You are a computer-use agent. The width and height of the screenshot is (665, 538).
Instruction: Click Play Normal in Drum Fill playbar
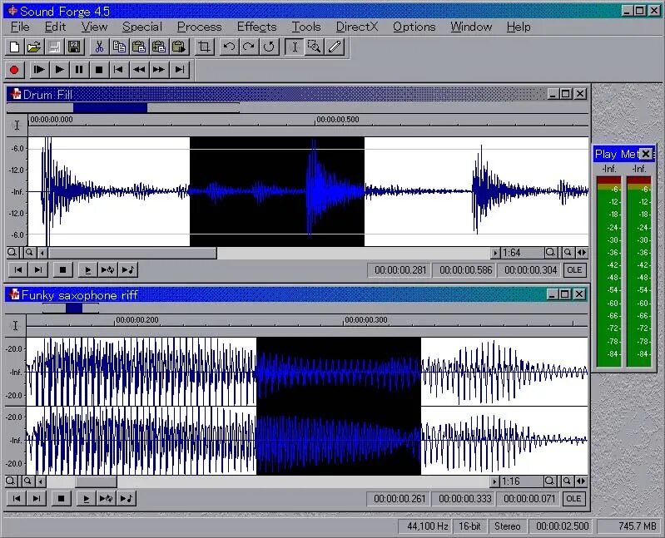[x=87, y=270]
